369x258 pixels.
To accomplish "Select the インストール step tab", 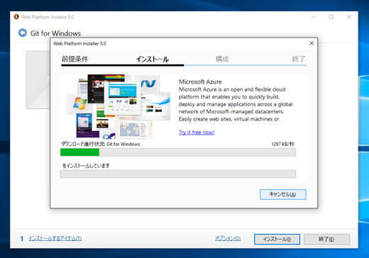I will (x=152, y=59).
